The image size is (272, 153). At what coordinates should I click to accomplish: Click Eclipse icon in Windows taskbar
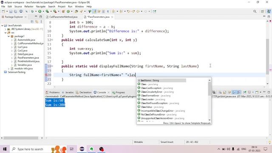pos(82,149)
